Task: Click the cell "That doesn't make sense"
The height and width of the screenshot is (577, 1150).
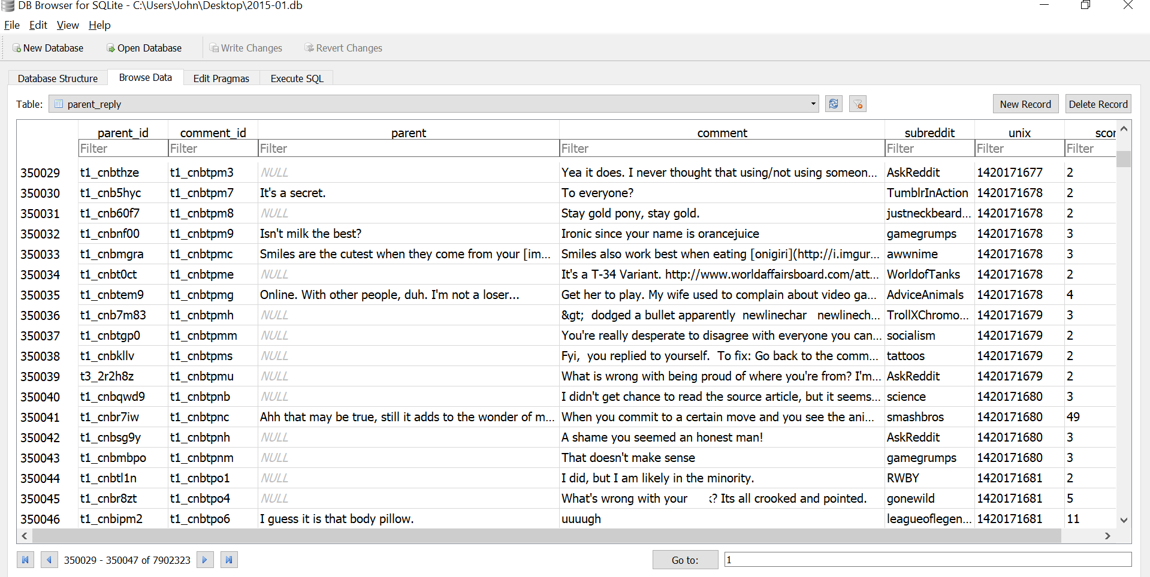Action: tap(722, 458)
